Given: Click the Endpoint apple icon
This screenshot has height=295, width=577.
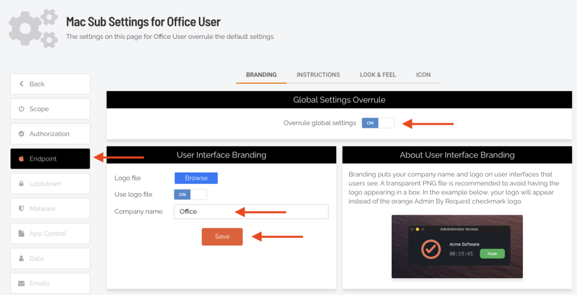Looking at the screenshot, I should (x=21, y=159).
